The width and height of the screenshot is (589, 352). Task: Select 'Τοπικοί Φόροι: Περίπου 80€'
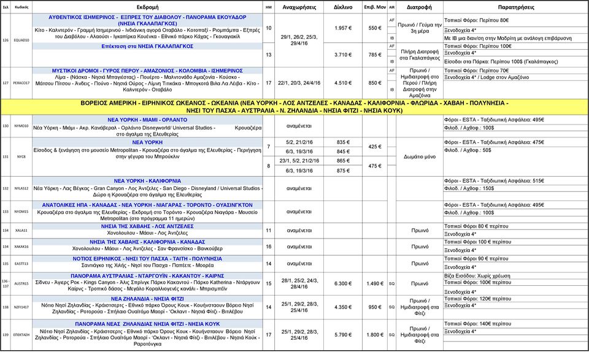[476, 20]
